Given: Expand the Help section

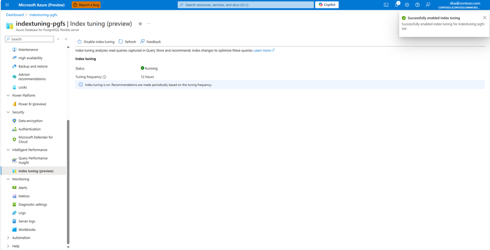Looking at the screenshot, I should [x=8, y=246].
